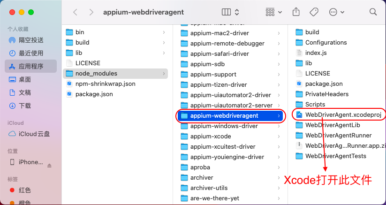Screen dimensions: 386x205
Task: Select the appium-support folder
Action: click(230, 74)
